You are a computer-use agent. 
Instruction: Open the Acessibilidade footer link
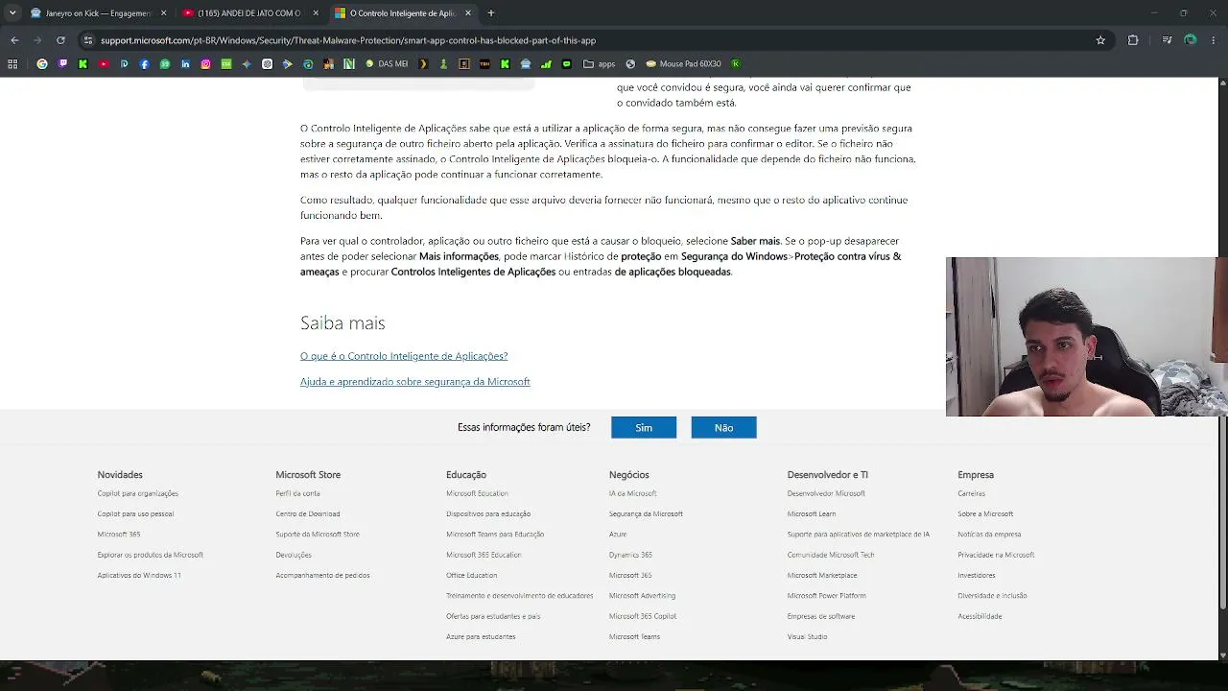coord(980,616)
